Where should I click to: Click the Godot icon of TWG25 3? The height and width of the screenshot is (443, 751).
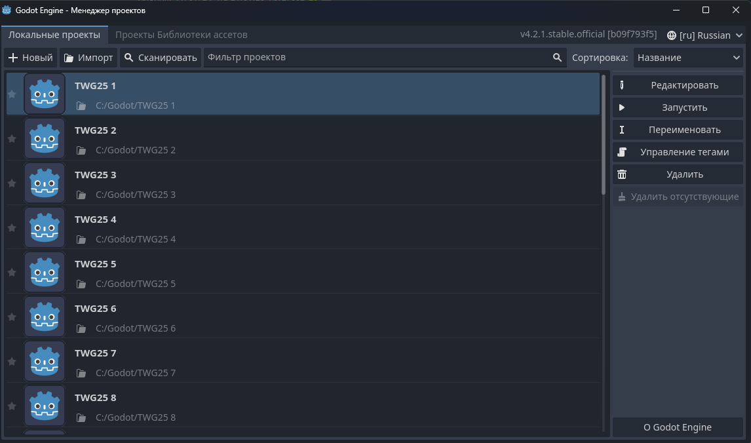(x=45, y=183)
